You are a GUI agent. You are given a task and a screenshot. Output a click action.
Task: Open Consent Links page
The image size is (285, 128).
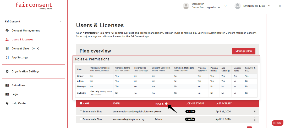tap(20, 48)
